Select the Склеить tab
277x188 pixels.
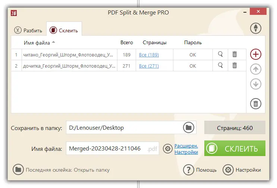coord(64,30)
